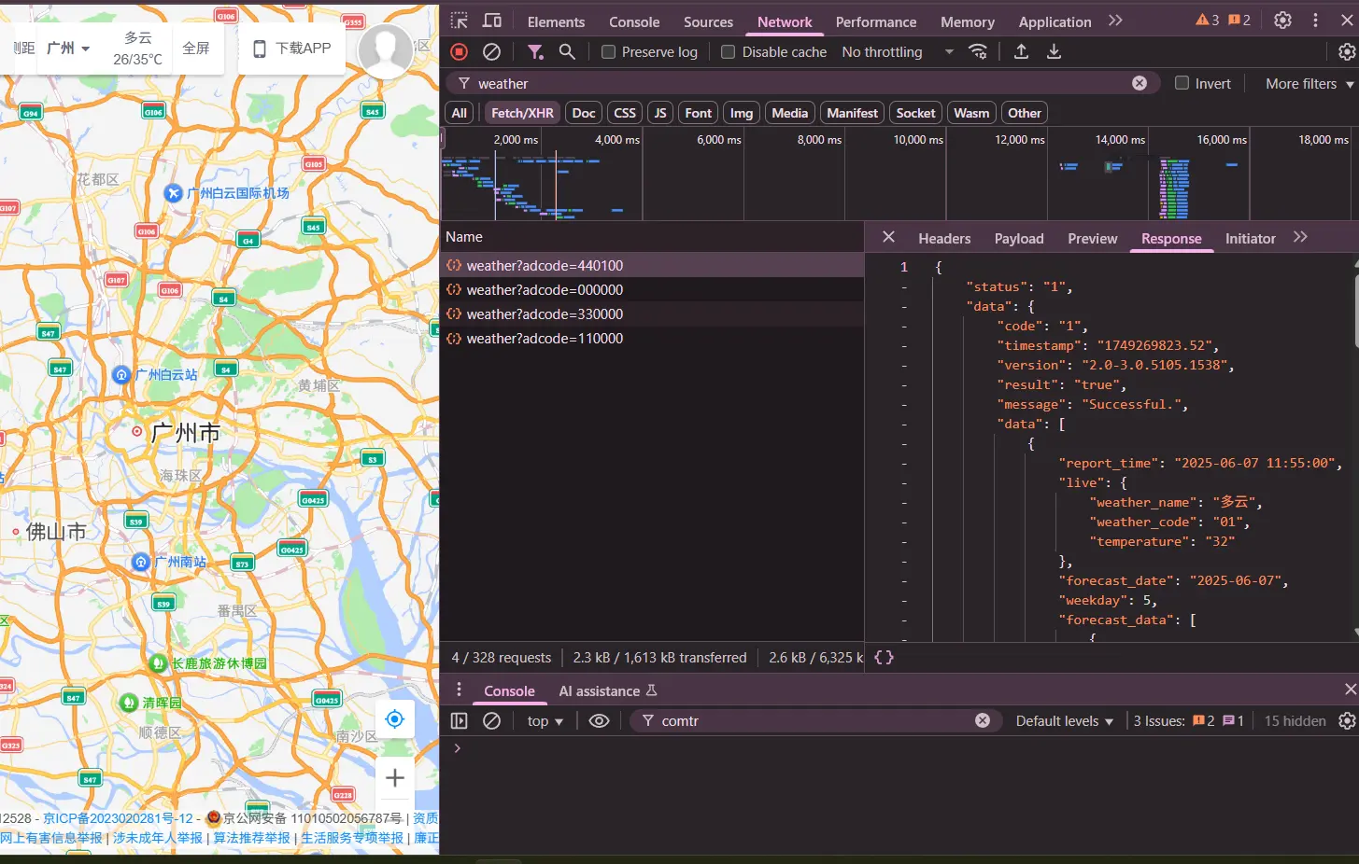1359x864 pixels.
Task: Open network conditions wifi icon
Action: click(x=978, y=52)
